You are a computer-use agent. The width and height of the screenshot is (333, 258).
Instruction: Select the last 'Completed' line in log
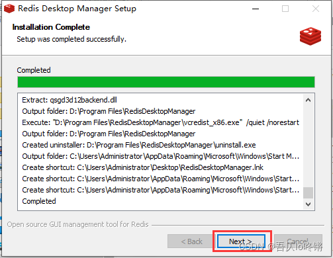[39, 201]
